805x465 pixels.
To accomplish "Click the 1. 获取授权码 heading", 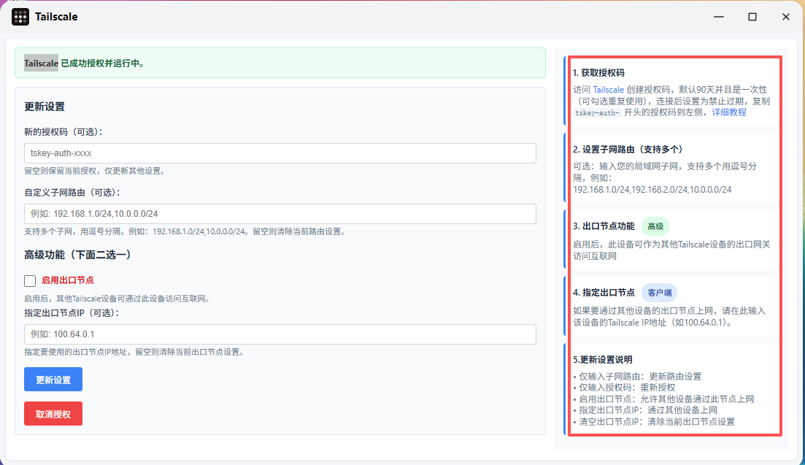I will pyautogui.click(x=598, y=73).
